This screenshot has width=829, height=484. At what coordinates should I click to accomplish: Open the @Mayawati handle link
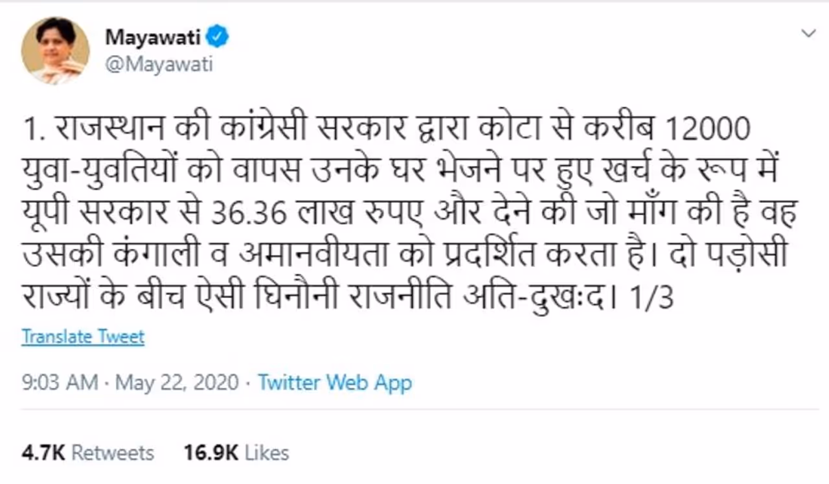pos(159,65)
